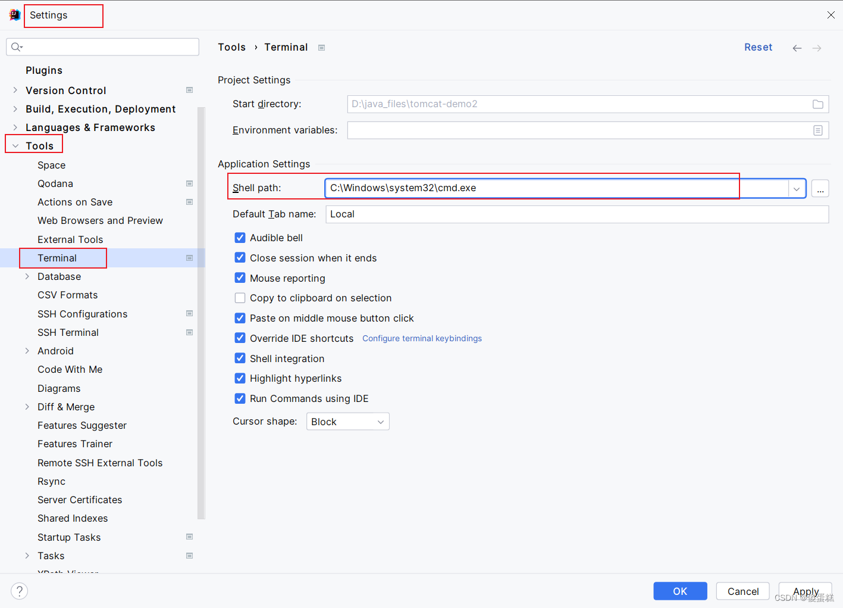
Task: Uncheck the Audible bell option
Action: pos(240,238)
